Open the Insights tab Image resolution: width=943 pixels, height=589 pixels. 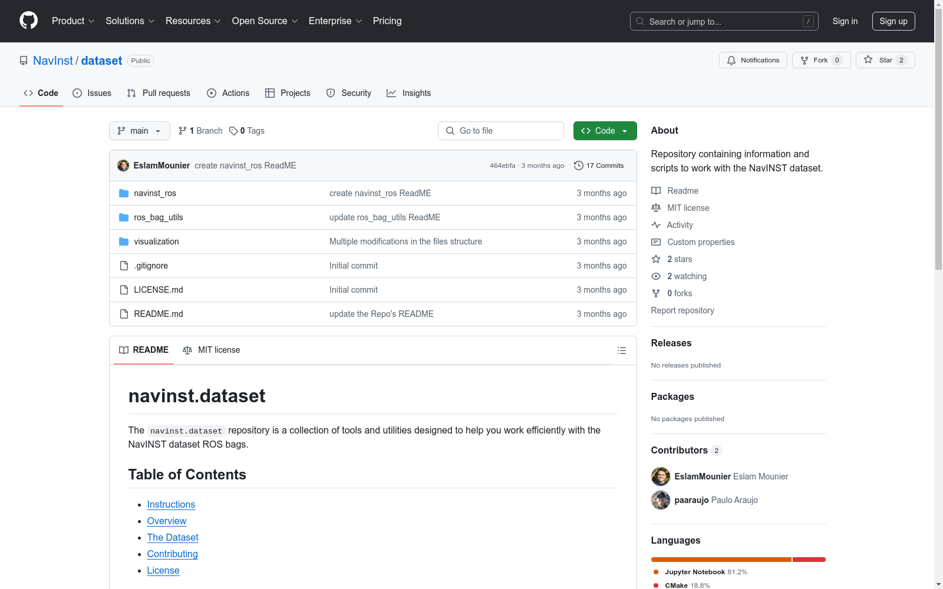[409, 93]
